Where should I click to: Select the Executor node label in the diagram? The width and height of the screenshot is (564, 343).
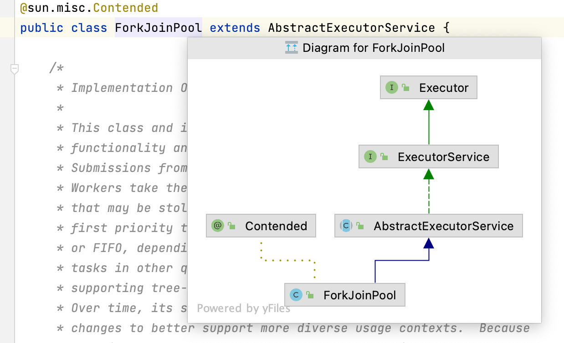click(444, 88)
